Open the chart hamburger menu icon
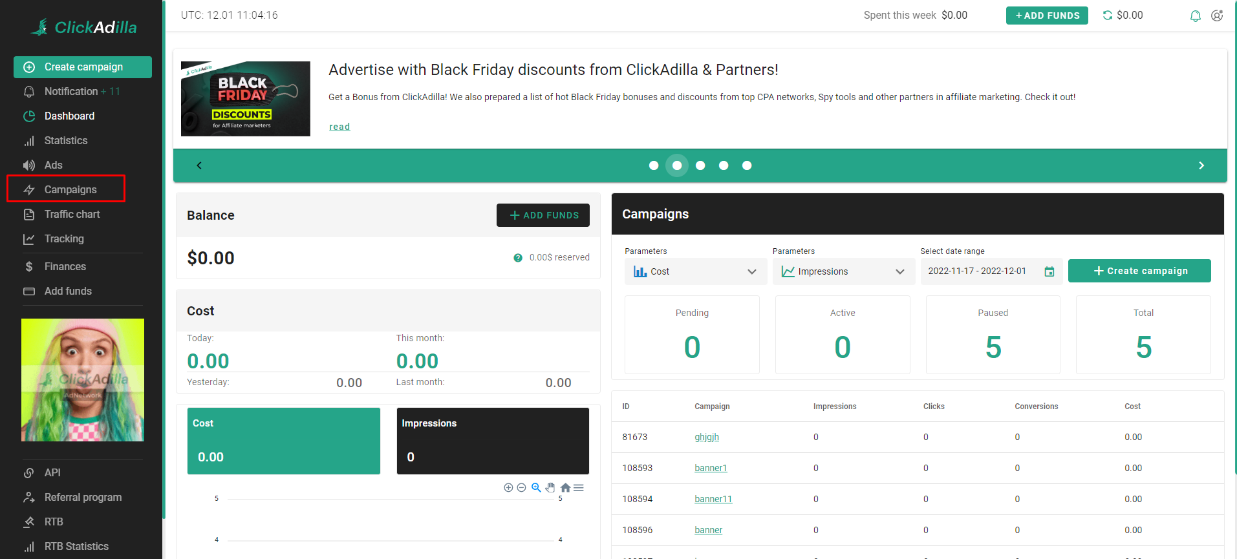This screenshot has height=559, width=1237. [x=579, y=488]
